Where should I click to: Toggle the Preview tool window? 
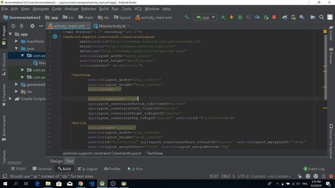click(x=331, y=56)
